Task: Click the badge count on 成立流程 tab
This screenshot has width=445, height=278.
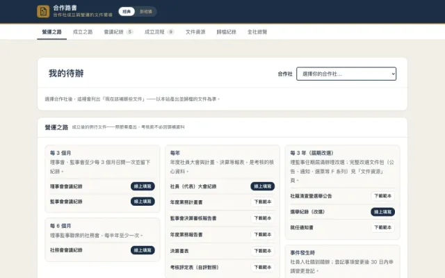Action: 170,32
